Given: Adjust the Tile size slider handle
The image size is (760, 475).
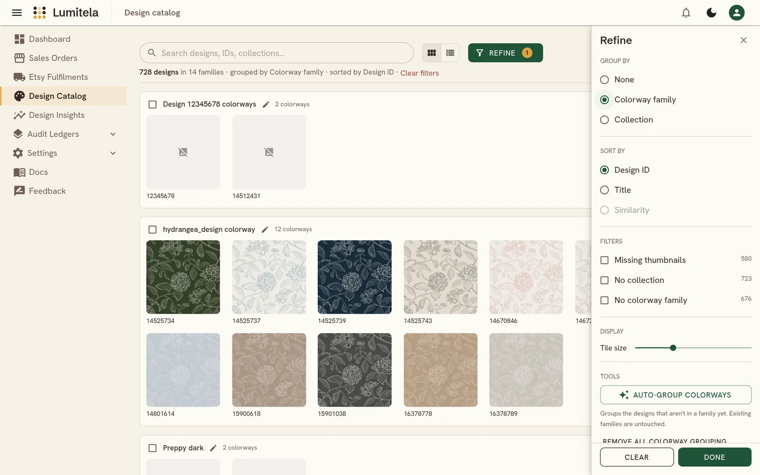Looking at the screenshot, I should (673, 348).
